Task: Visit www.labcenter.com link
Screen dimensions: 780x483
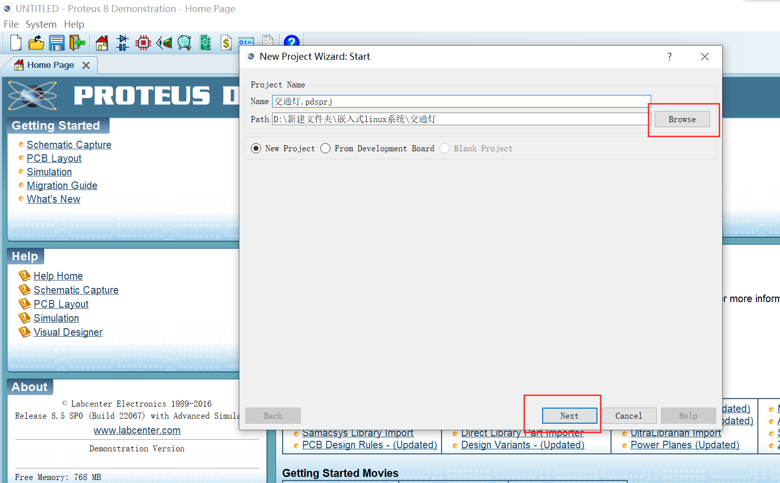Action: click(x=137, y=430)
